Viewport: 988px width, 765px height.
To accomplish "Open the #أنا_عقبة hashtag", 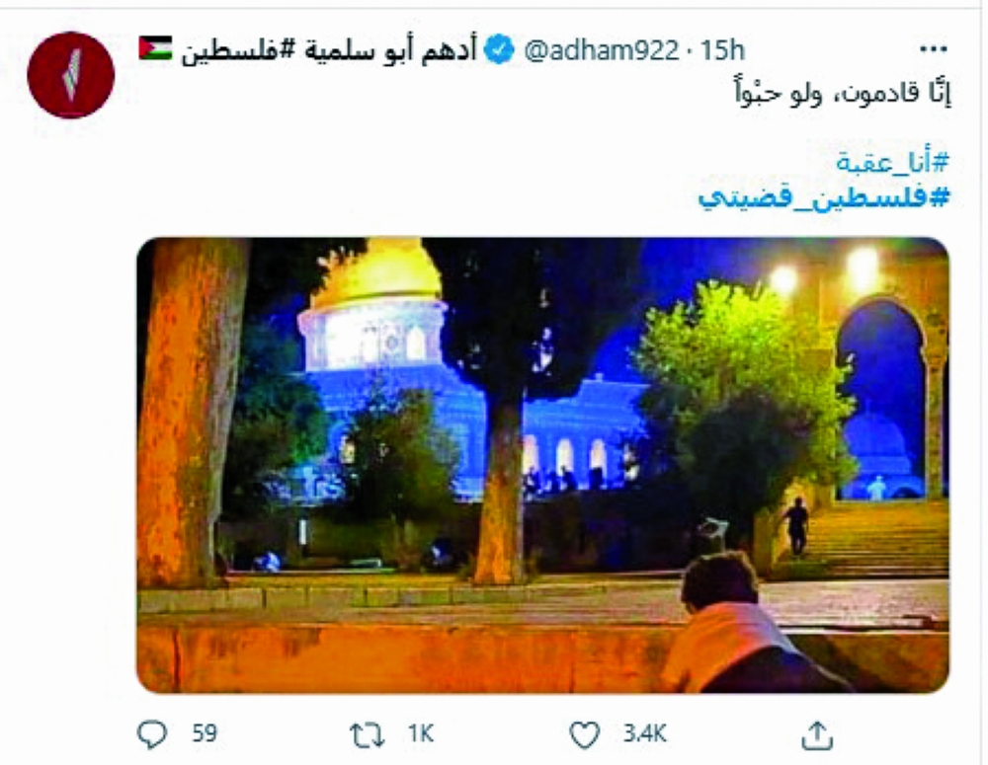I will pos(891,163).
